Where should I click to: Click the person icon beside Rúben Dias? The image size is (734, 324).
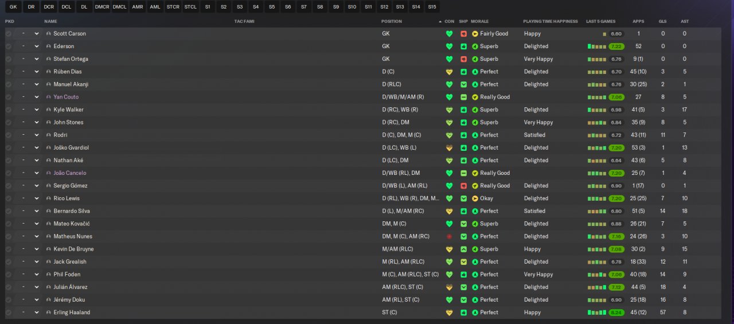[49, 72]
